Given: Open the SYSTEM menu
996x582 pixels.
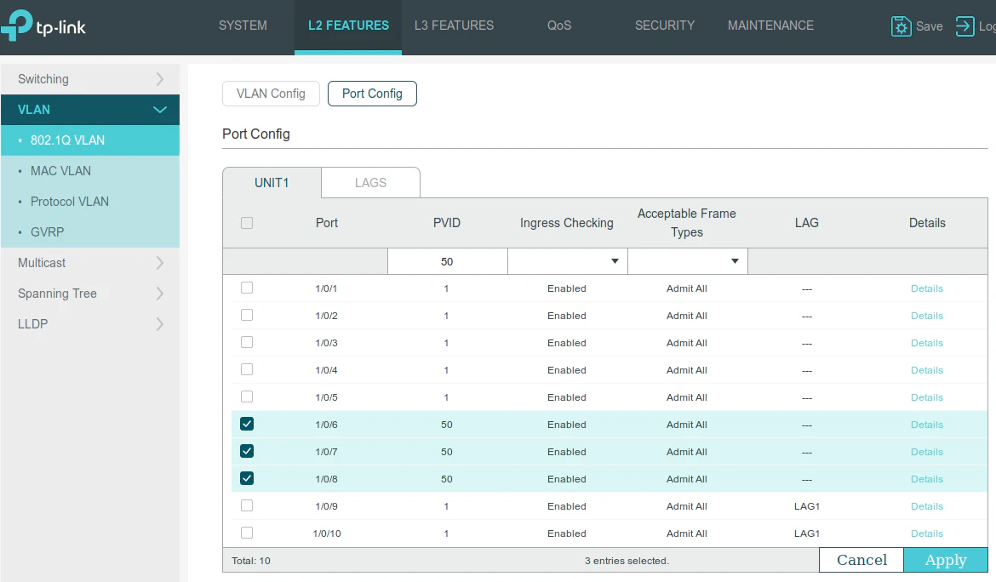Looking at the screenshot, I should tap(243, 26).
